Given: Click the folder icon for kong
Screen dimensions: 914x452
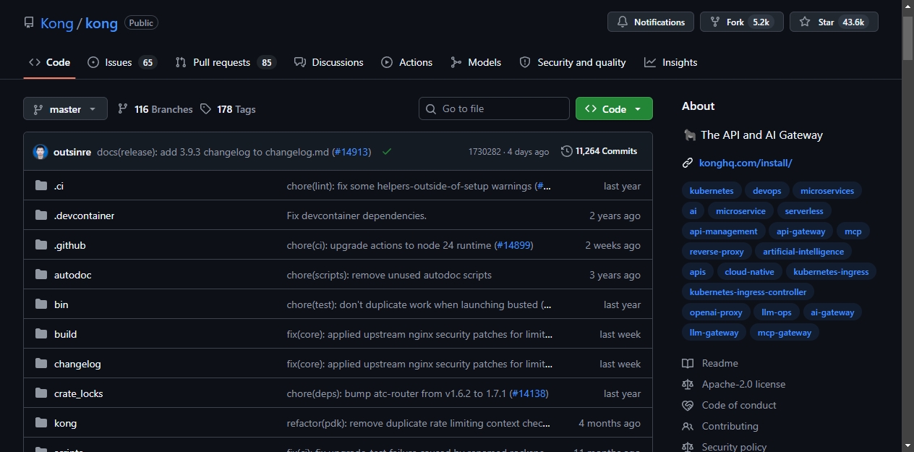Looking at the screenshot, I should pyautogui.click(x=41, y=423).
